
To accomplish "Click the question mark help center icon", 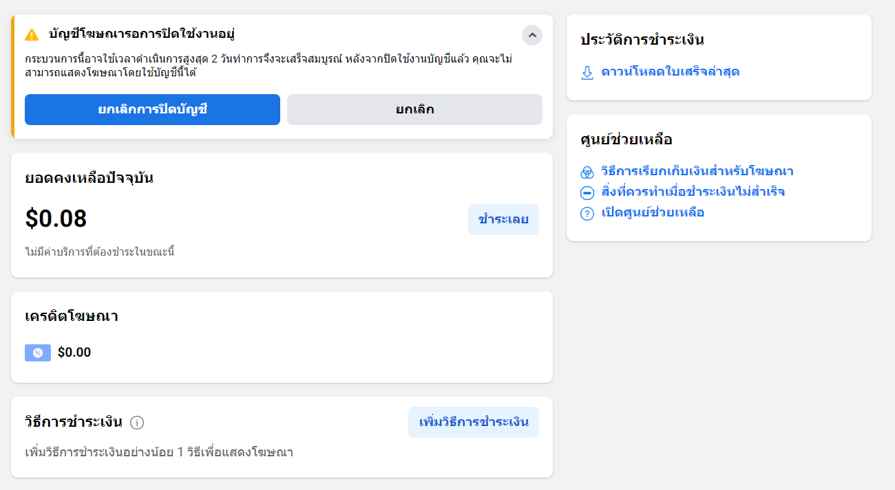I will [587, 213].
